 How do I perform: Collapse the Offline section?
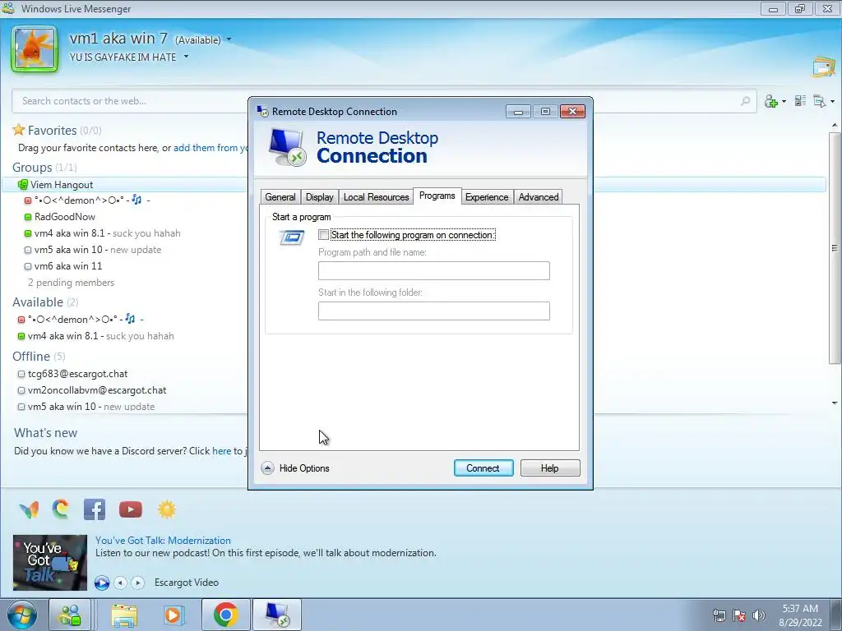coord(31,357)
